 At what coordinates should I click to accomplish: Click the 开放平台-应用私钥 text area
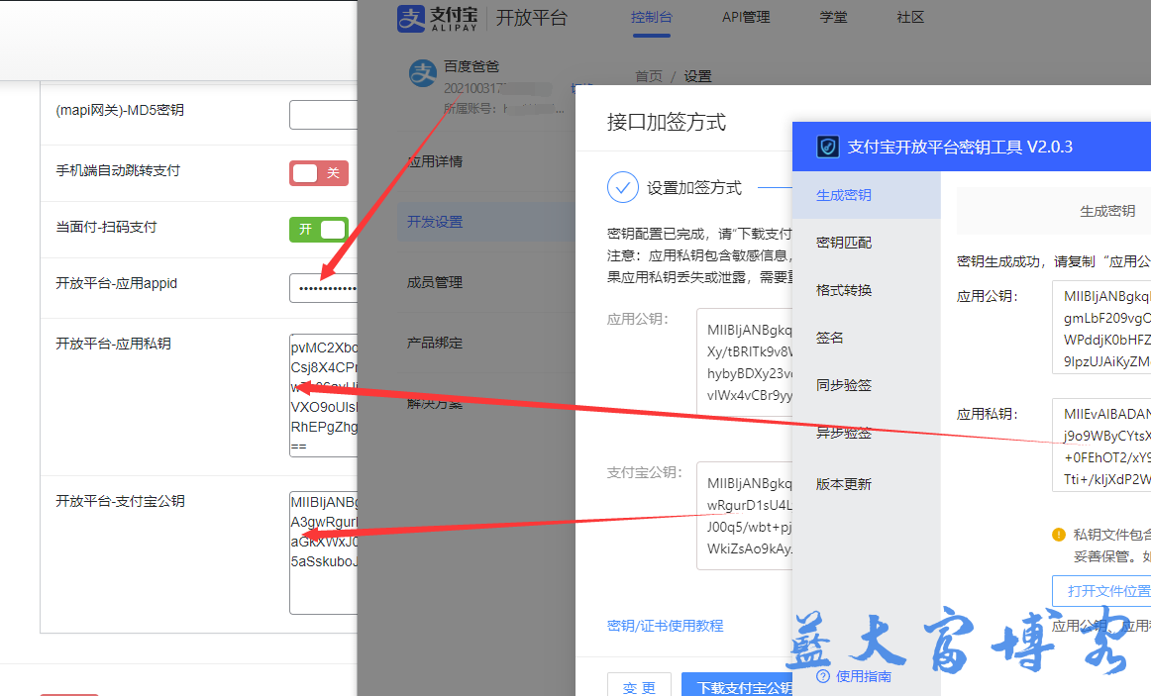coord(323,396)
